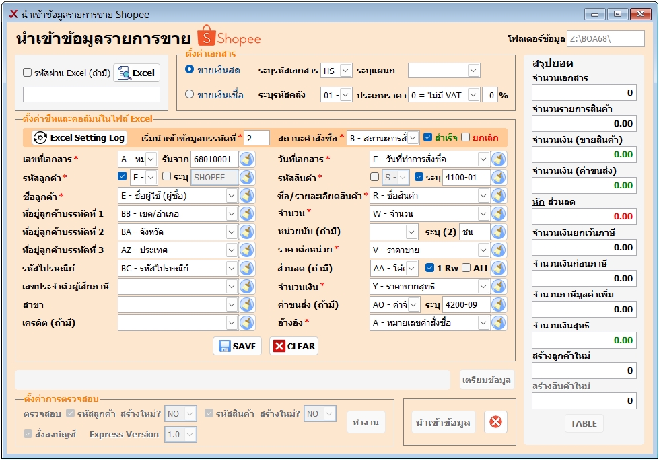
Task: Clear ที่อยู่ลูกค้าบรรทัดที่ 1 with broom icon
Action: point(247,213)
